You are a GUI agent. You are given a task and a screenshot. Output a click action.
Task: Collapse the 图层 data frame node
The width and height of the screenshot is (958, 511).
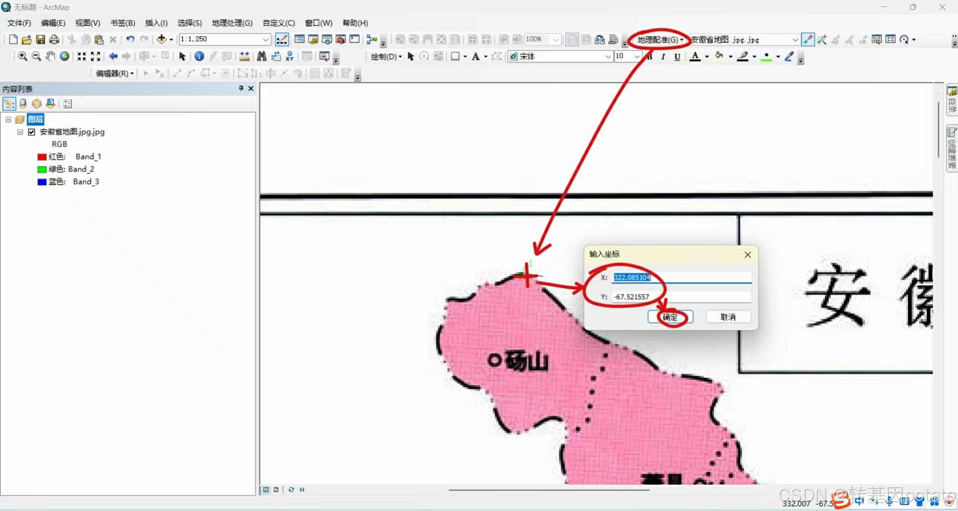(x=8, y=120)
